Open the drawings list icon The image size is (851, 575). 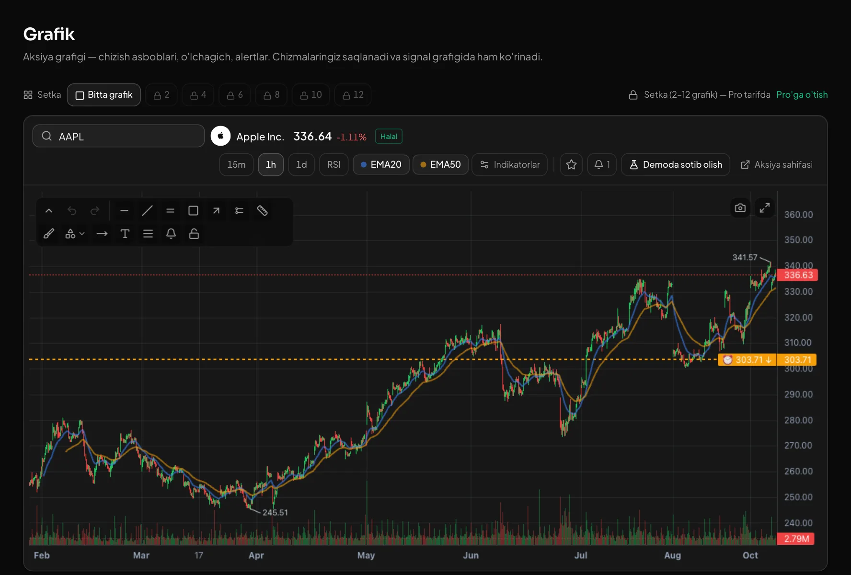(x=148, y=234)
